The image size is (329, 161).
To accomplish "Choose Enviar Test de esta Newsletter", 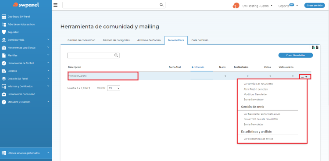I will (261, 119).
